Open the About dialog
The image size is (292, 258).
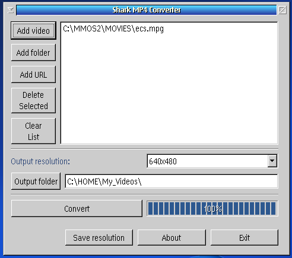(x=172, y=237)
